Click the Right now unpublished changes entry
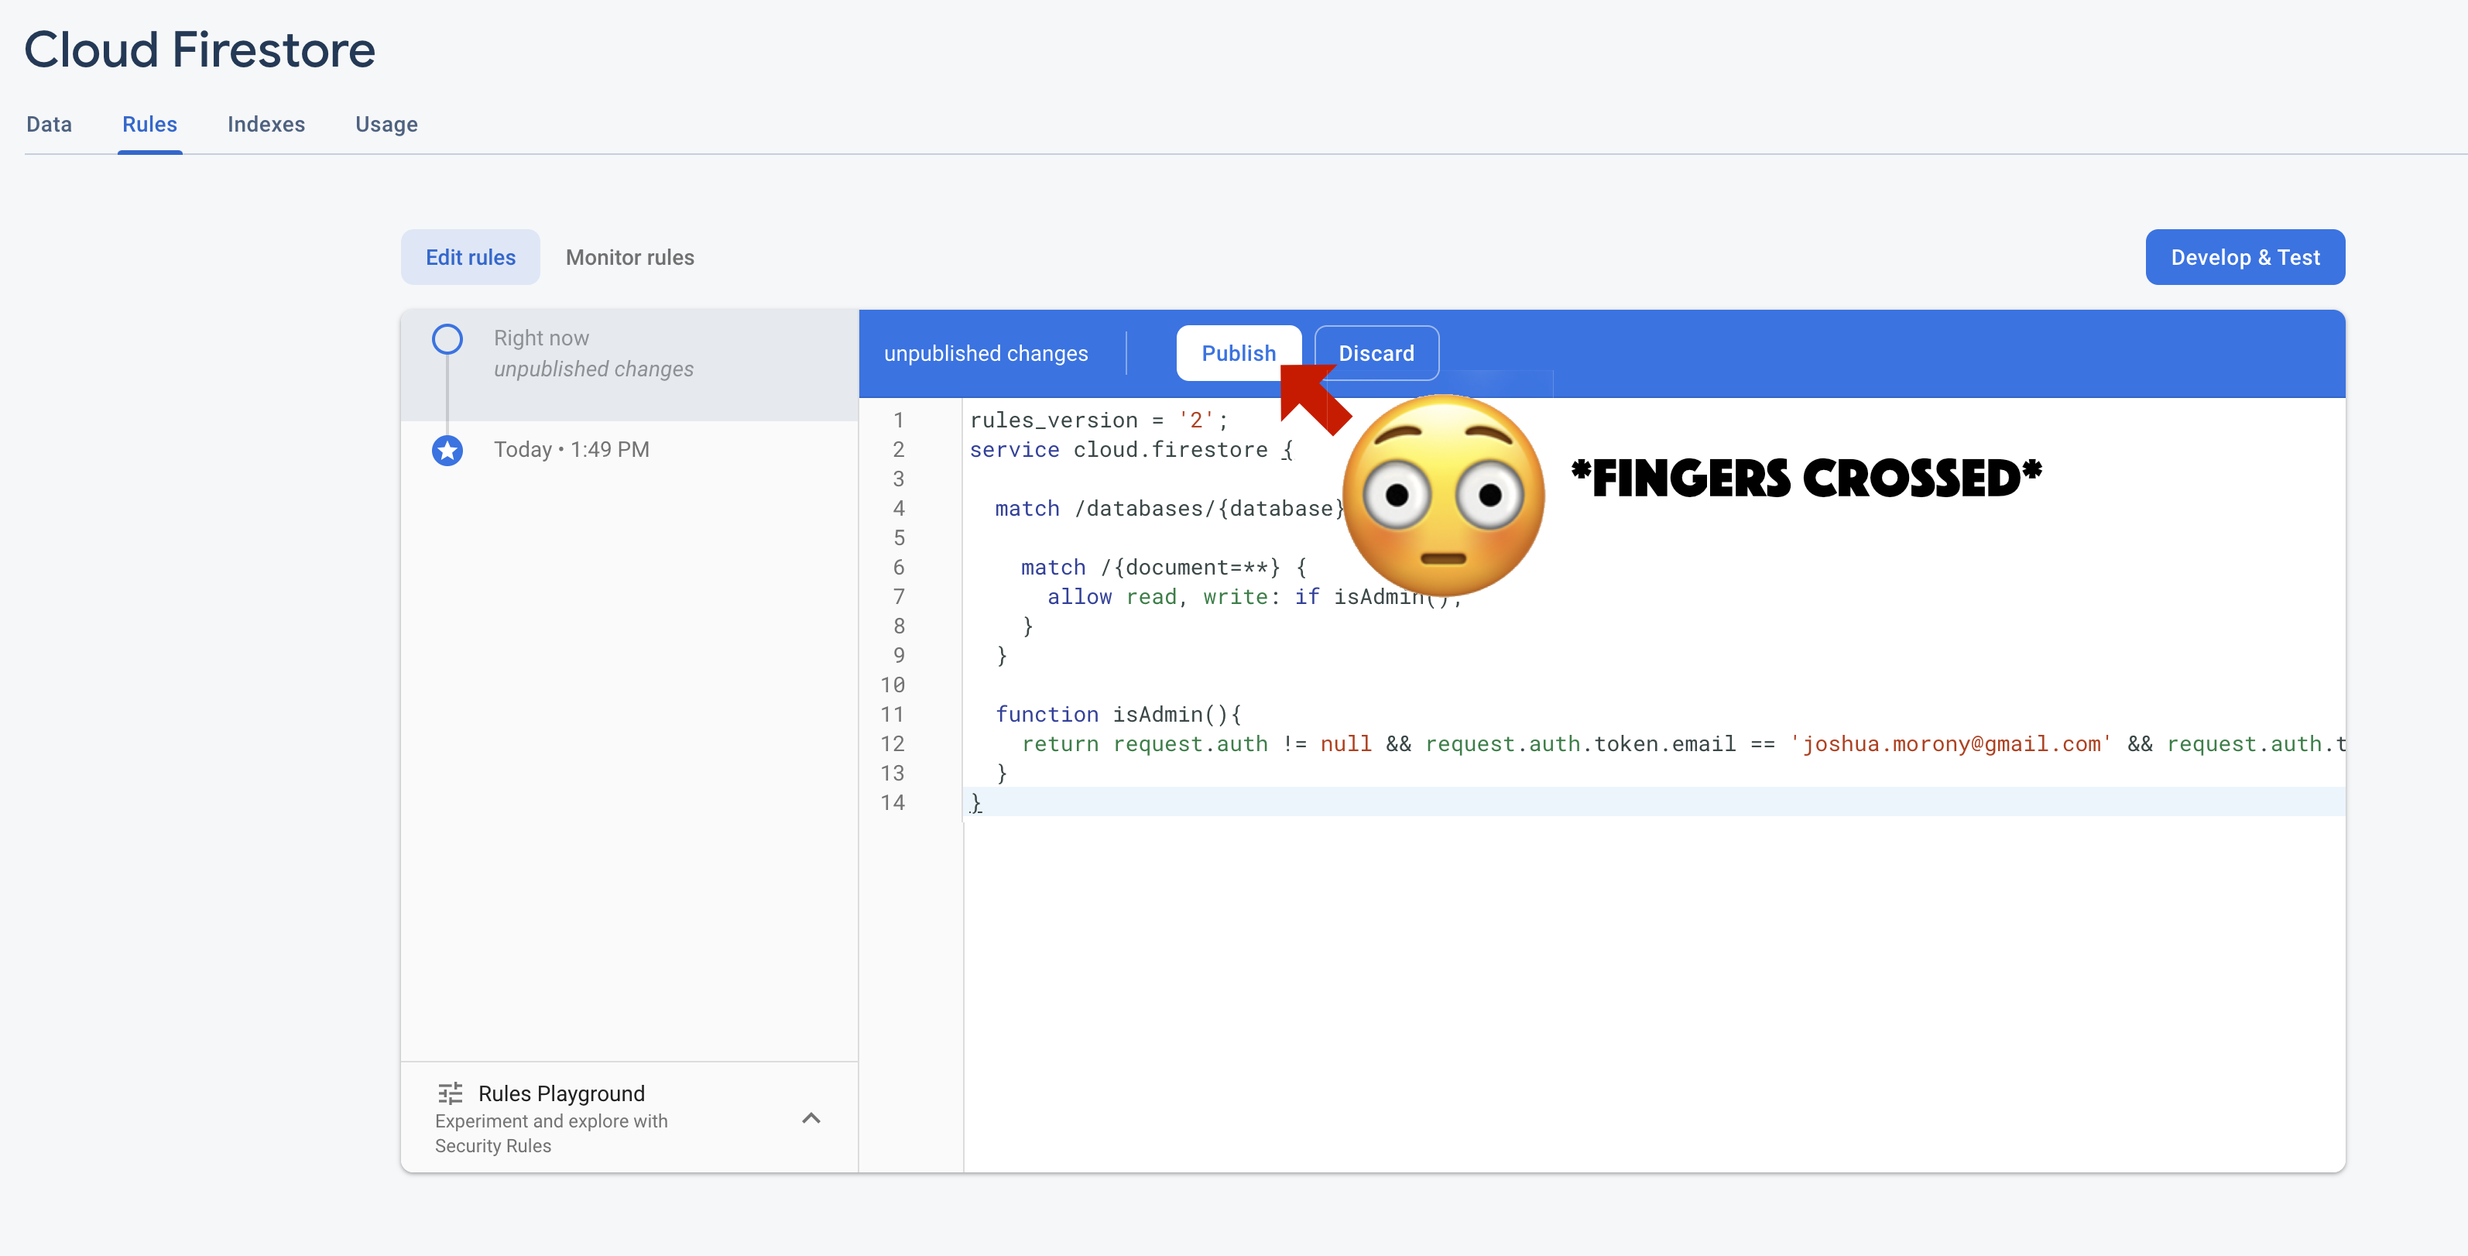This screenshot has width=2468, height=1256. tap(629, 365)
